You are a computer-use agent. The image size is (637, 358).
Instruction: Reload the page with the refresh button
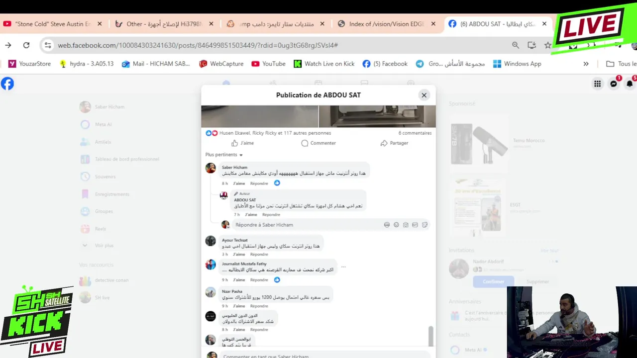tap(26, 45)
